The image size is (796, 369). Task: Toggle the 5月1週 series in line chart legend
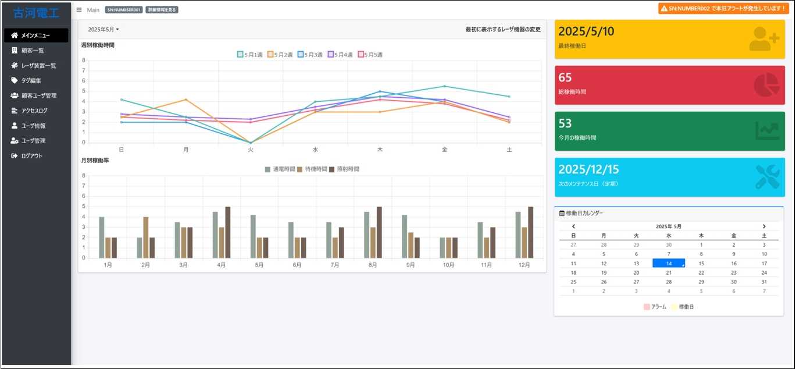(251, 55)
